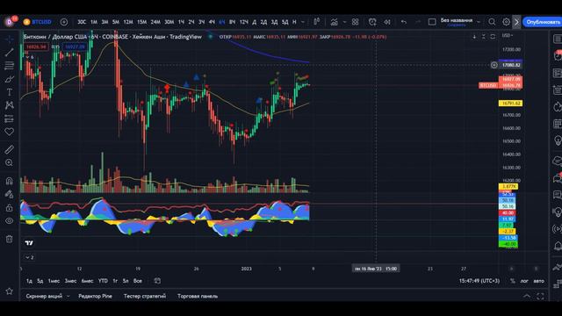This screenshot has width=562, height=316.
Task: Switch to the 15М timeframe
Action: (x=142, y=22)
